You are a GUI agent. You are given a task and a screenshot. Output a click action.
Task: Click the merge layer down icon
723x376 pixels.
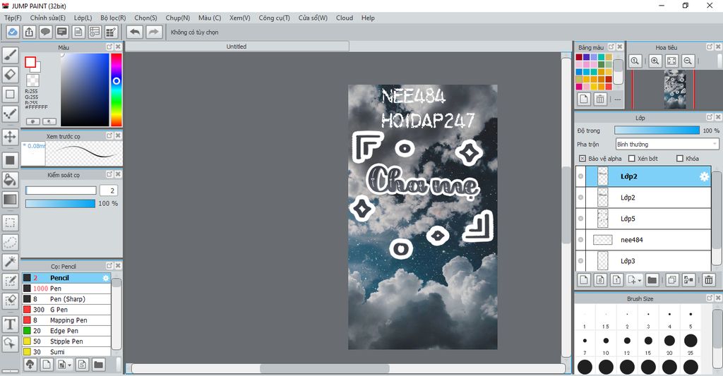point(689,279)
